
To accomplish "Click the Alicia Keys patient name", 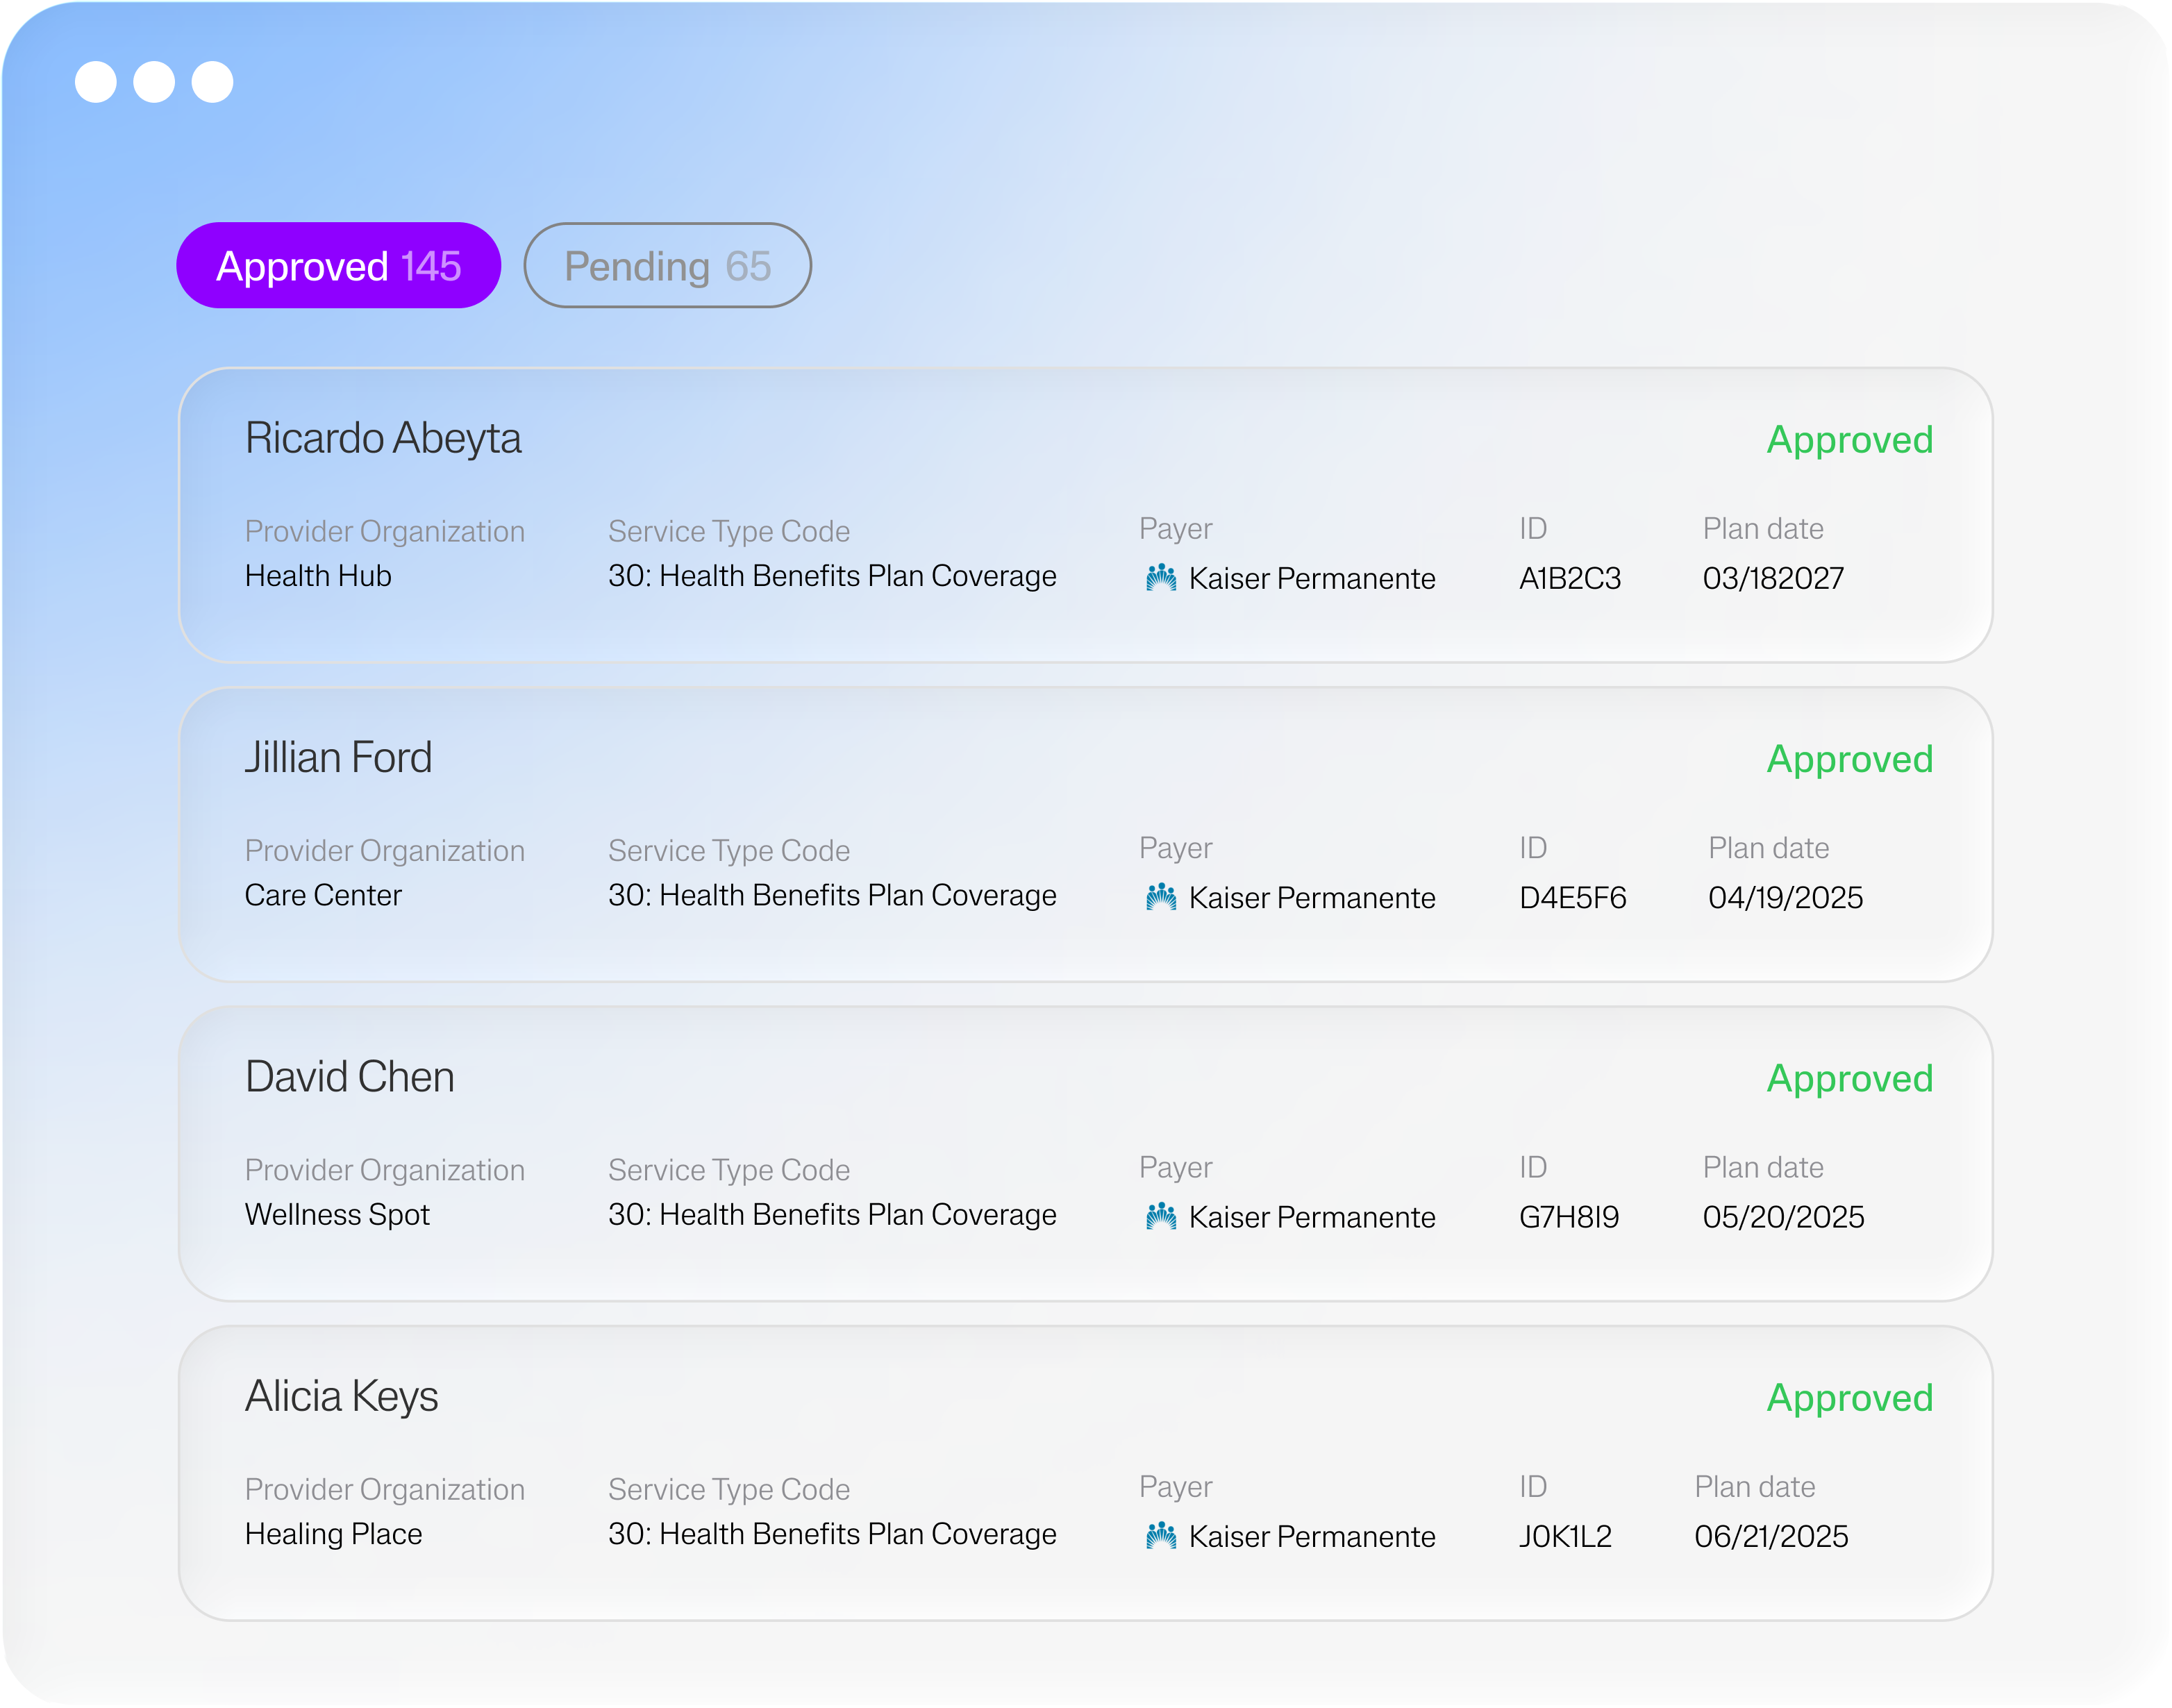I will pos(342,1396).
